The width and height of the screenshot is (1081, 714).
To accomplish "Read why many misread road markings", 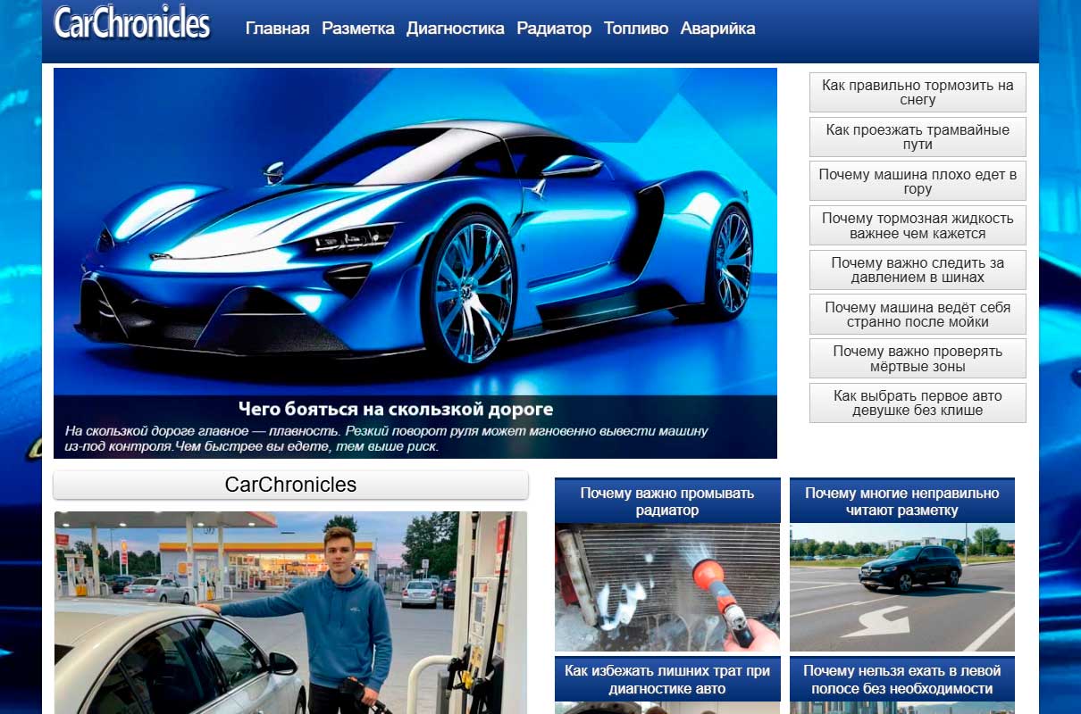I will 902,500.
